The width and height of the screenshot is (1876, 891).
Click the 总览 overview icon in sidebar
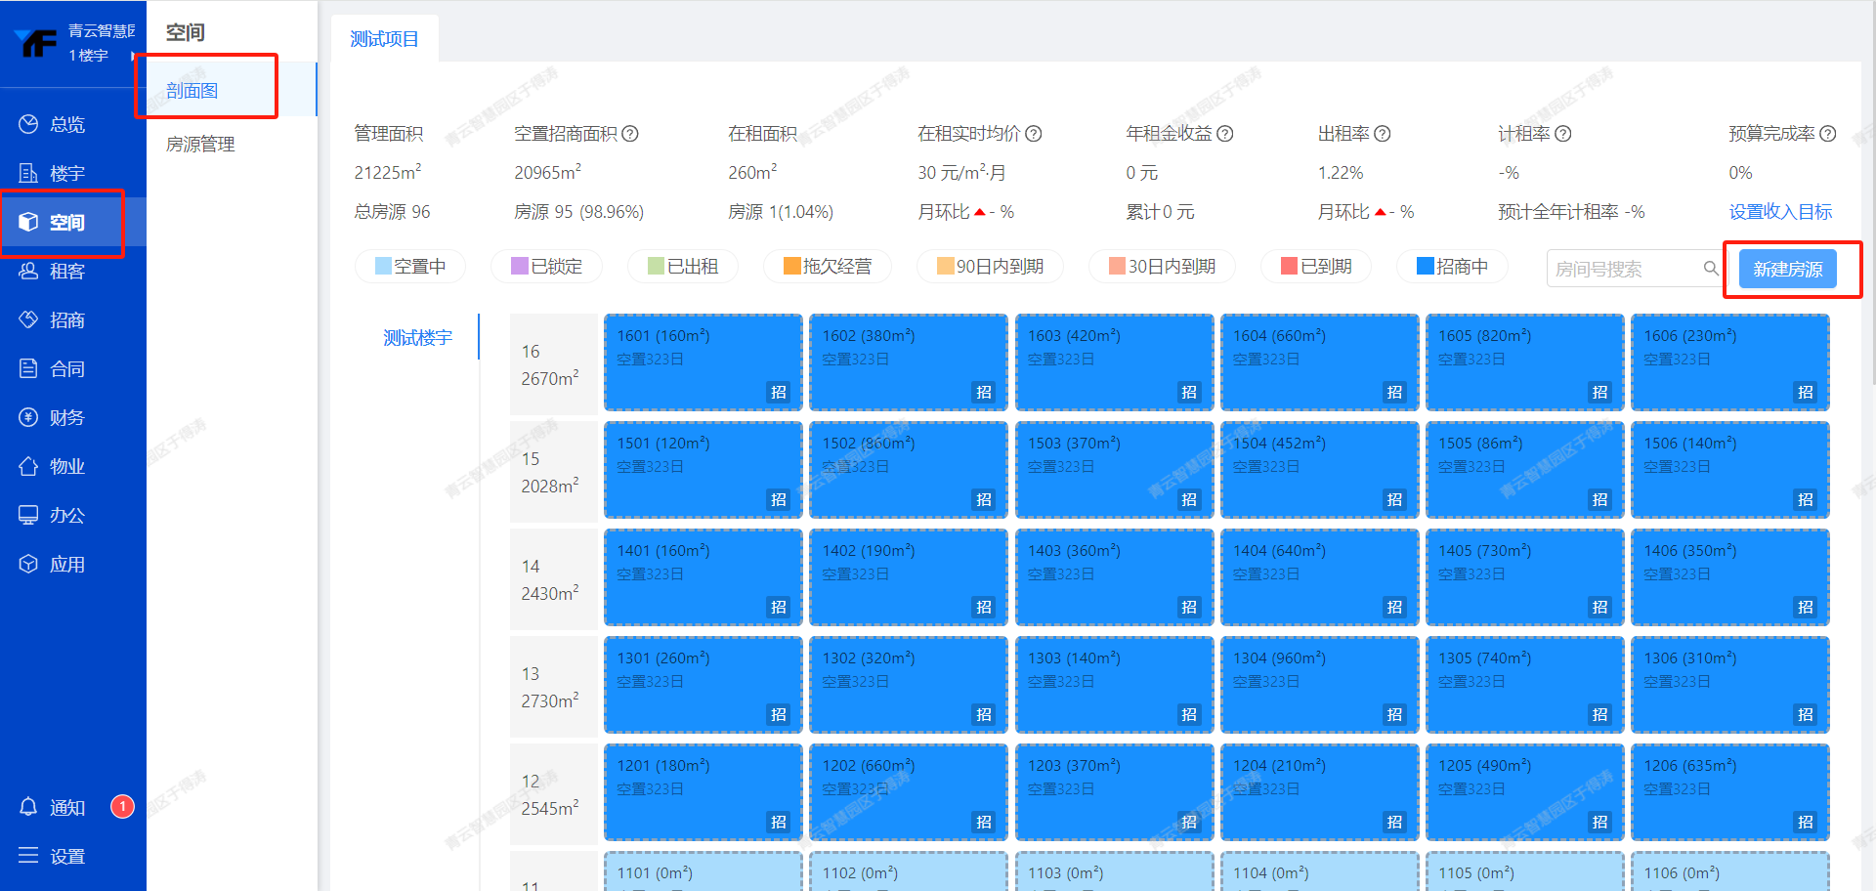point(28,124)
